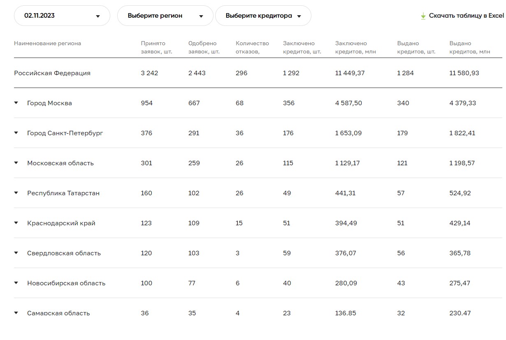Expand the Город Санкт-Петербург row triangle

pyautogui.click(x=16, y=133)
